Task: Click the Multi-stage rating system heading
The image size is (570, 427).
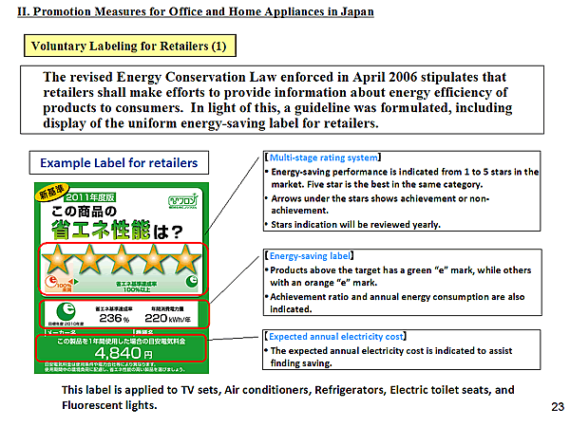Action: [x=323, y=158]
